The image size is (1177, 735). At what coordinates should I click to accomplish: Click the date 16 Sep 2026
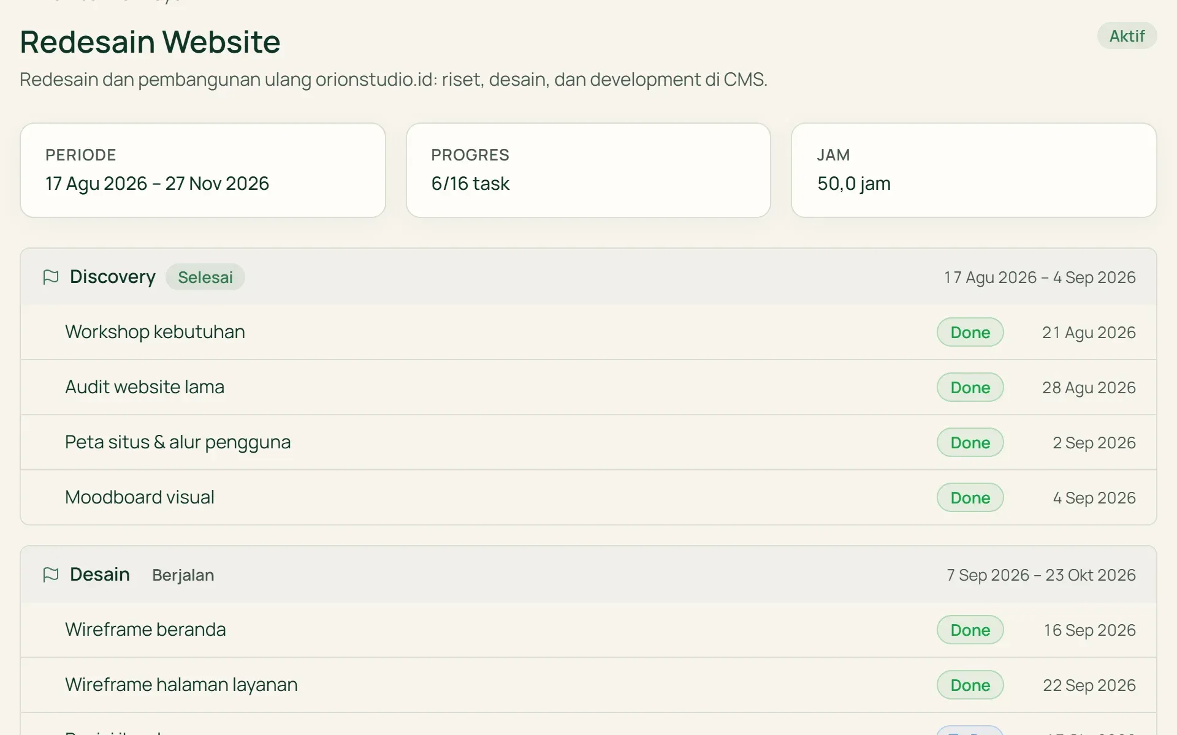click(x=1090, y=630)
